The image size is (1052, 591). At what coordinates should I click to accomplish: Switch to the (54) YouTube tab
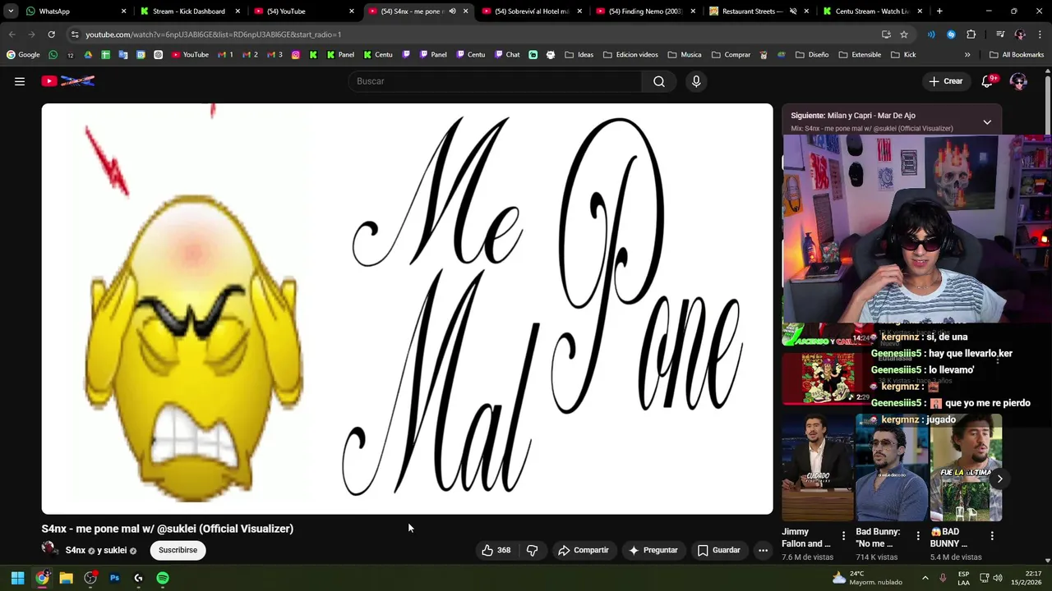(x=302, y=11)
